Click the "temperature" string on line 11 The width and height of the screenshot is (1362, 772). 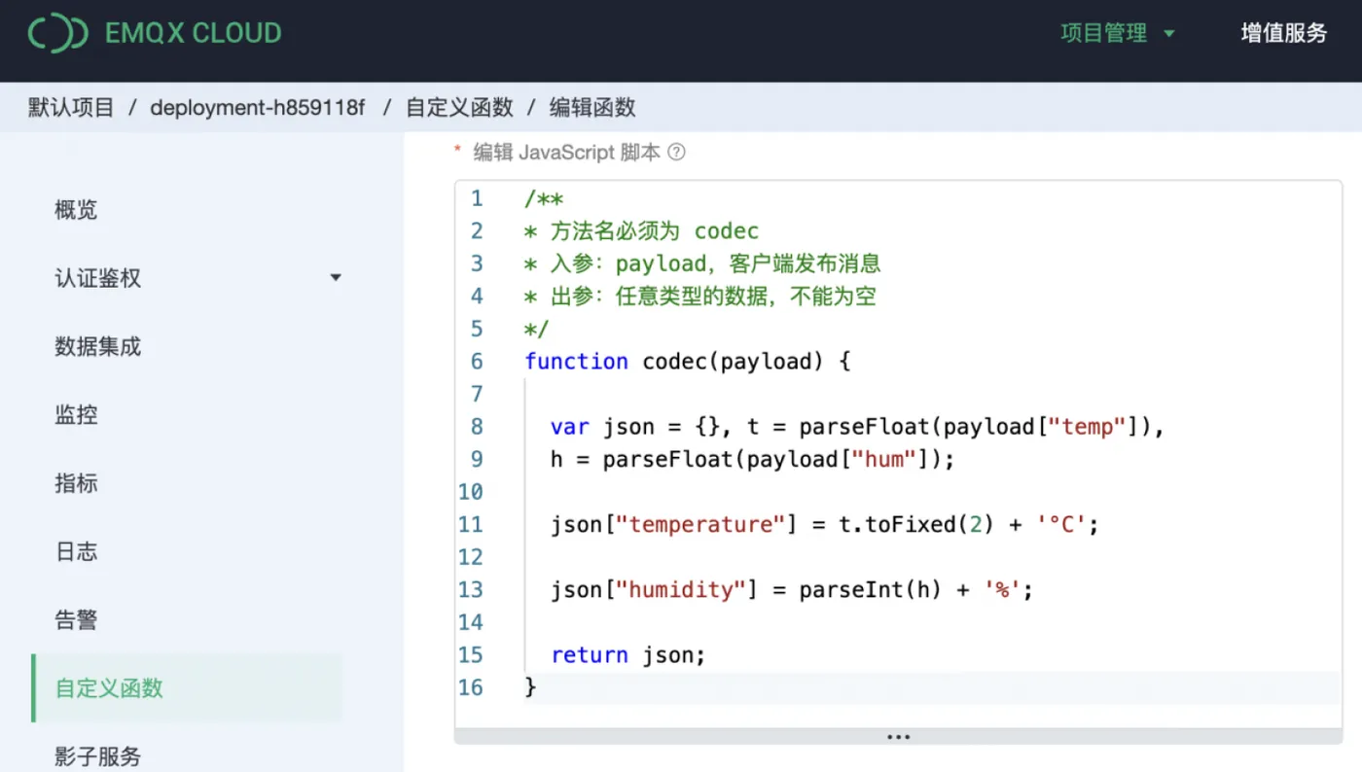[x=700, y=525]
